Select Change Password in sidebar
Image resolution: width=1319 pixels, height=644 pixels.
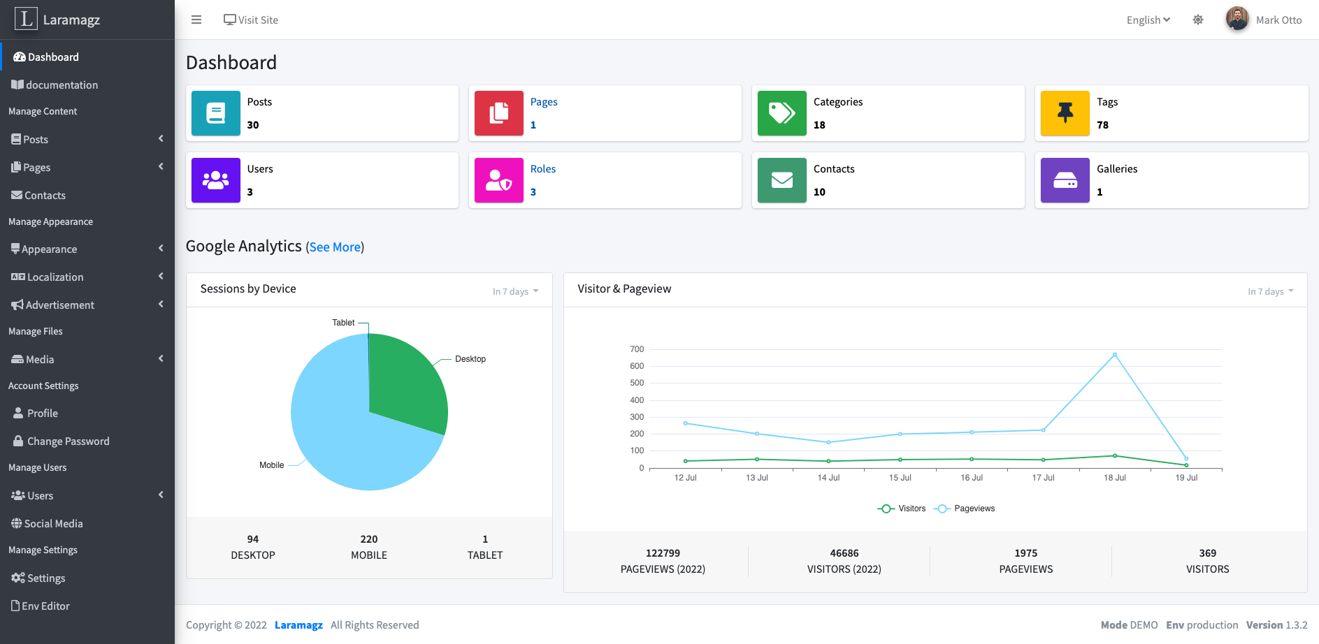68,441
